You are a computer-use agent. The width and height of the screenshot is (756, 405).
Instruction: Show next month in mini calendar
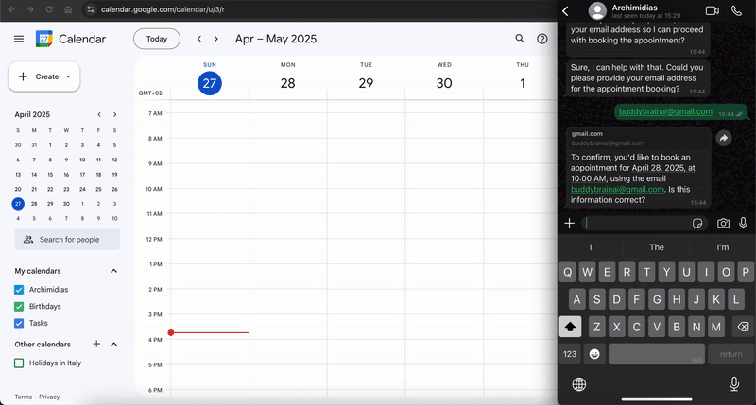point(114,114)
